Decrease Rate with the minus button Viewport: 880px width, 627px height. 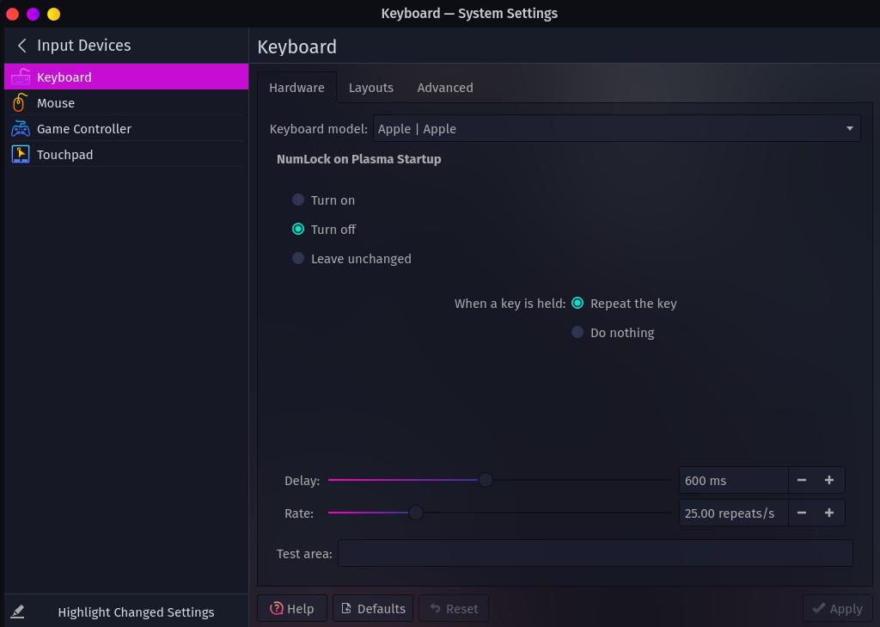802,513
